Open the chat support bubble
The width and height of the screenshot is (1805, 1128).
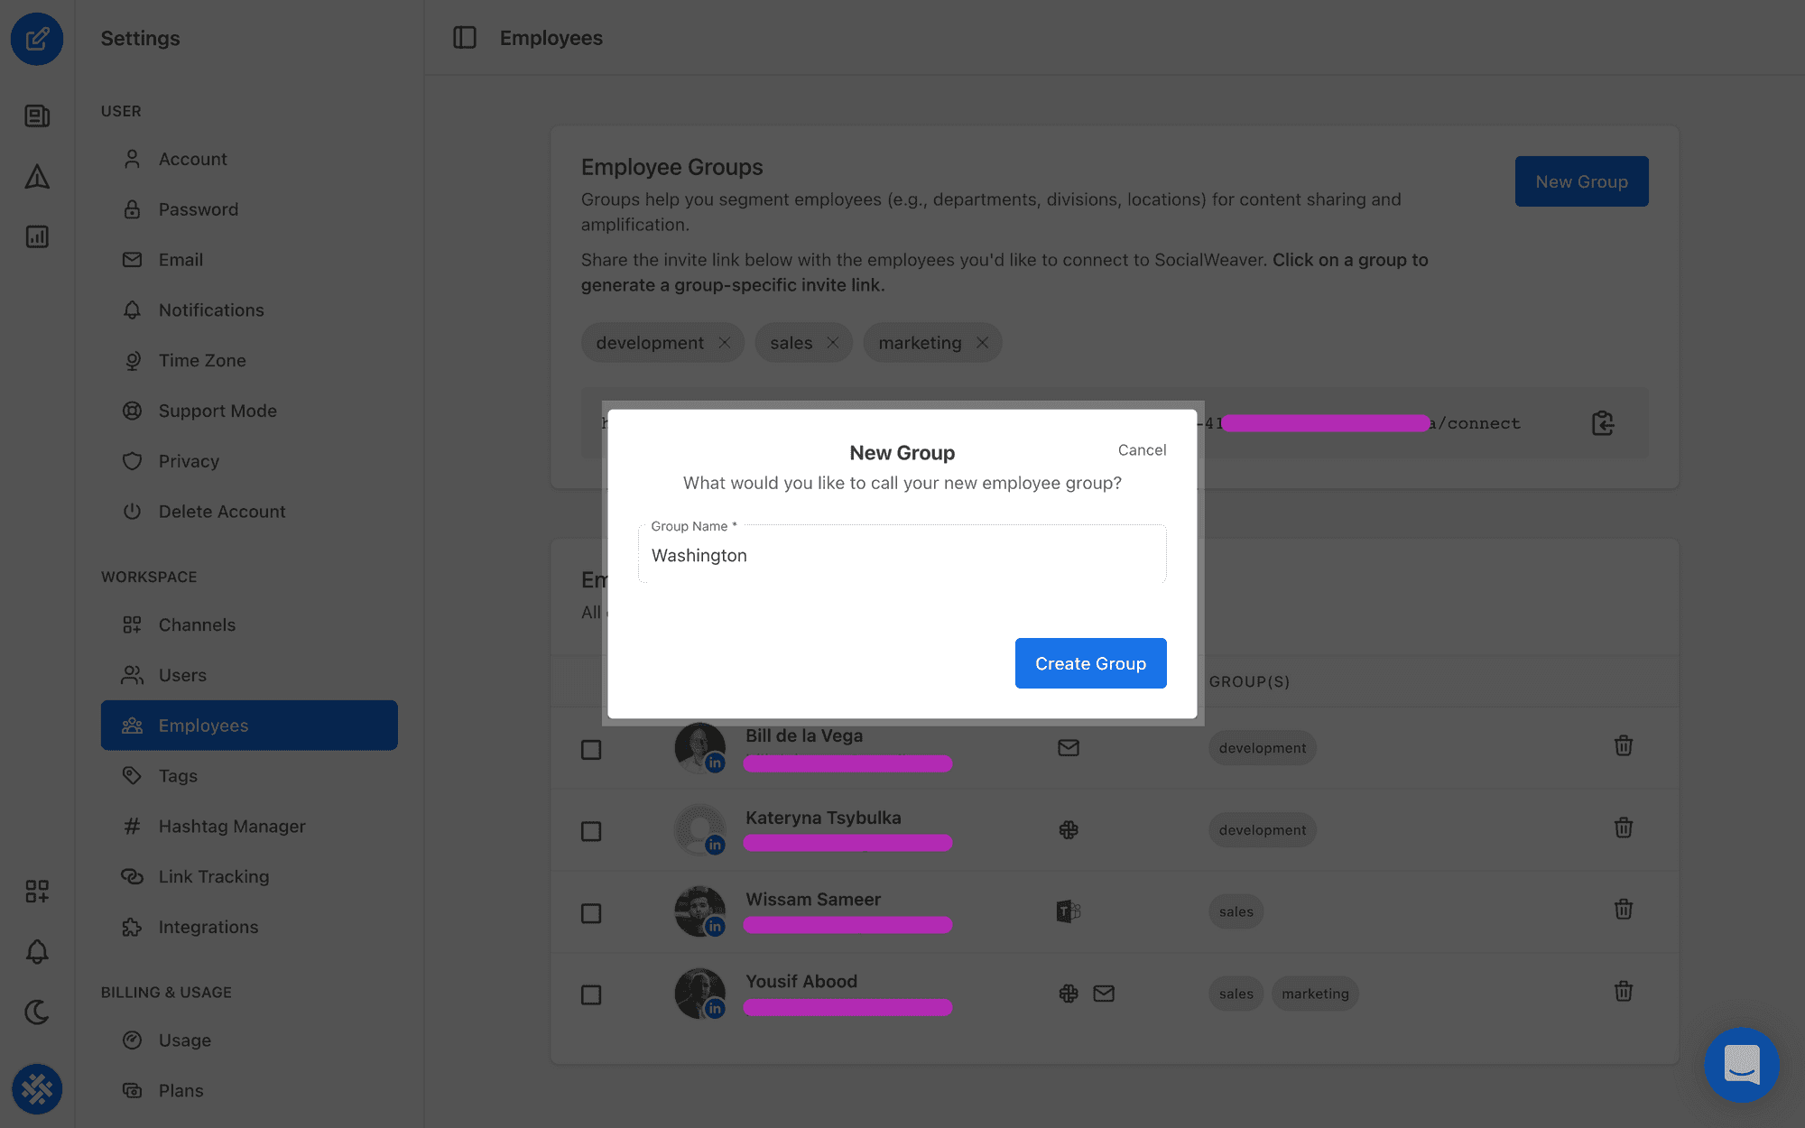click(x=1742, y=1065)
